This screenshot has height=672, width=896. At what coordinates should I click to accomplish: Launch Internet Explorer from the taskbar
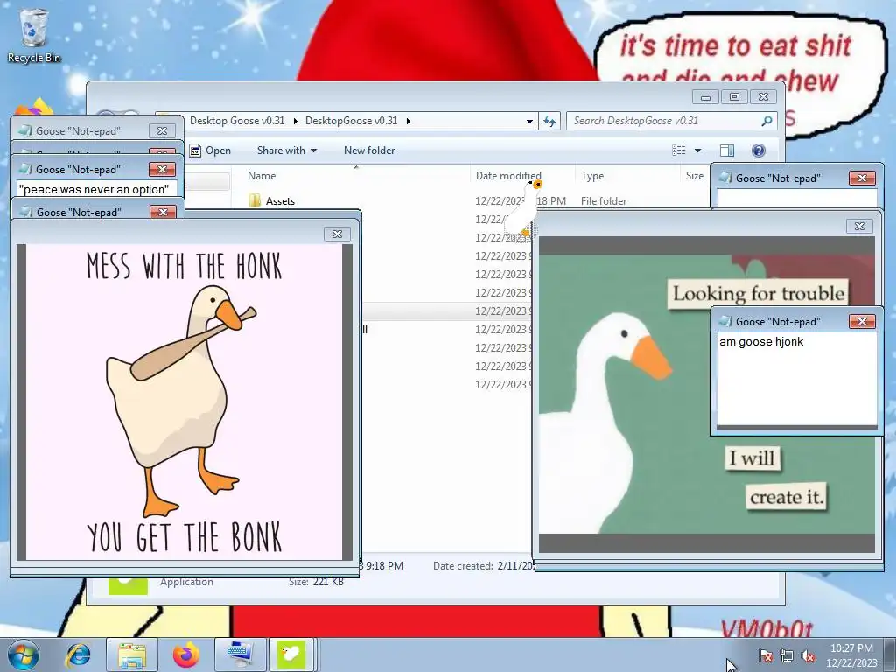pyautogui.click(x=78, y=654)
